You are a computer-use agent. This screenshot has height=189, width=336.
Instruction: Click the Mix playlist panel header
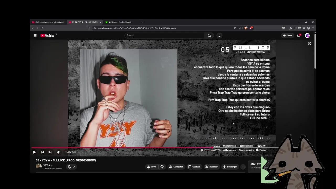pos(255,164)
